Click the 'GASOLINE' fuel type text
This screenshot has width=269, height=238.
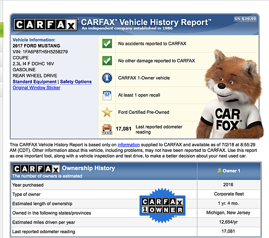pyautogui.click(x=24, y=69)
